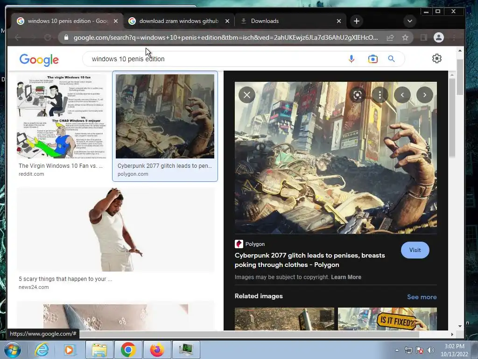View site lock information
This screenshot has height=359, width=478.
click(x=66, y=37)
